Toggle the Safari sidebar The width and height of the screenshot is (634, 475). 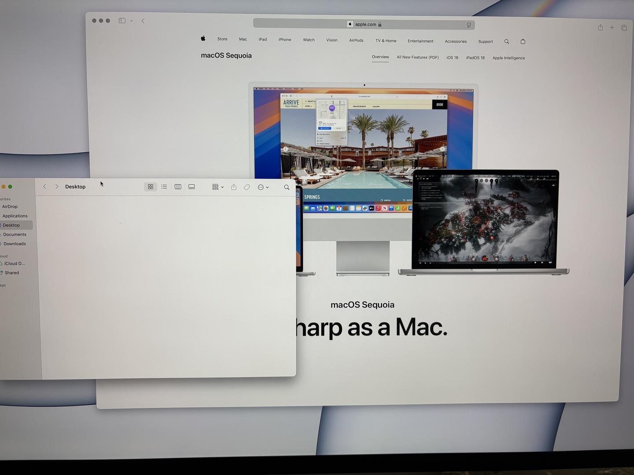pos(122,21)
